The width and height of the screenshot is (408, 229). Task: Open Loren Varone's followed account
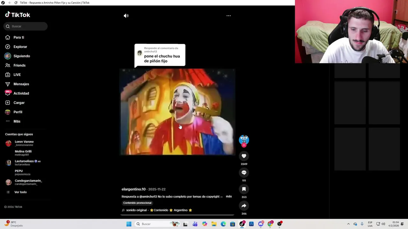pyautogui.click(x=24, y=143)
